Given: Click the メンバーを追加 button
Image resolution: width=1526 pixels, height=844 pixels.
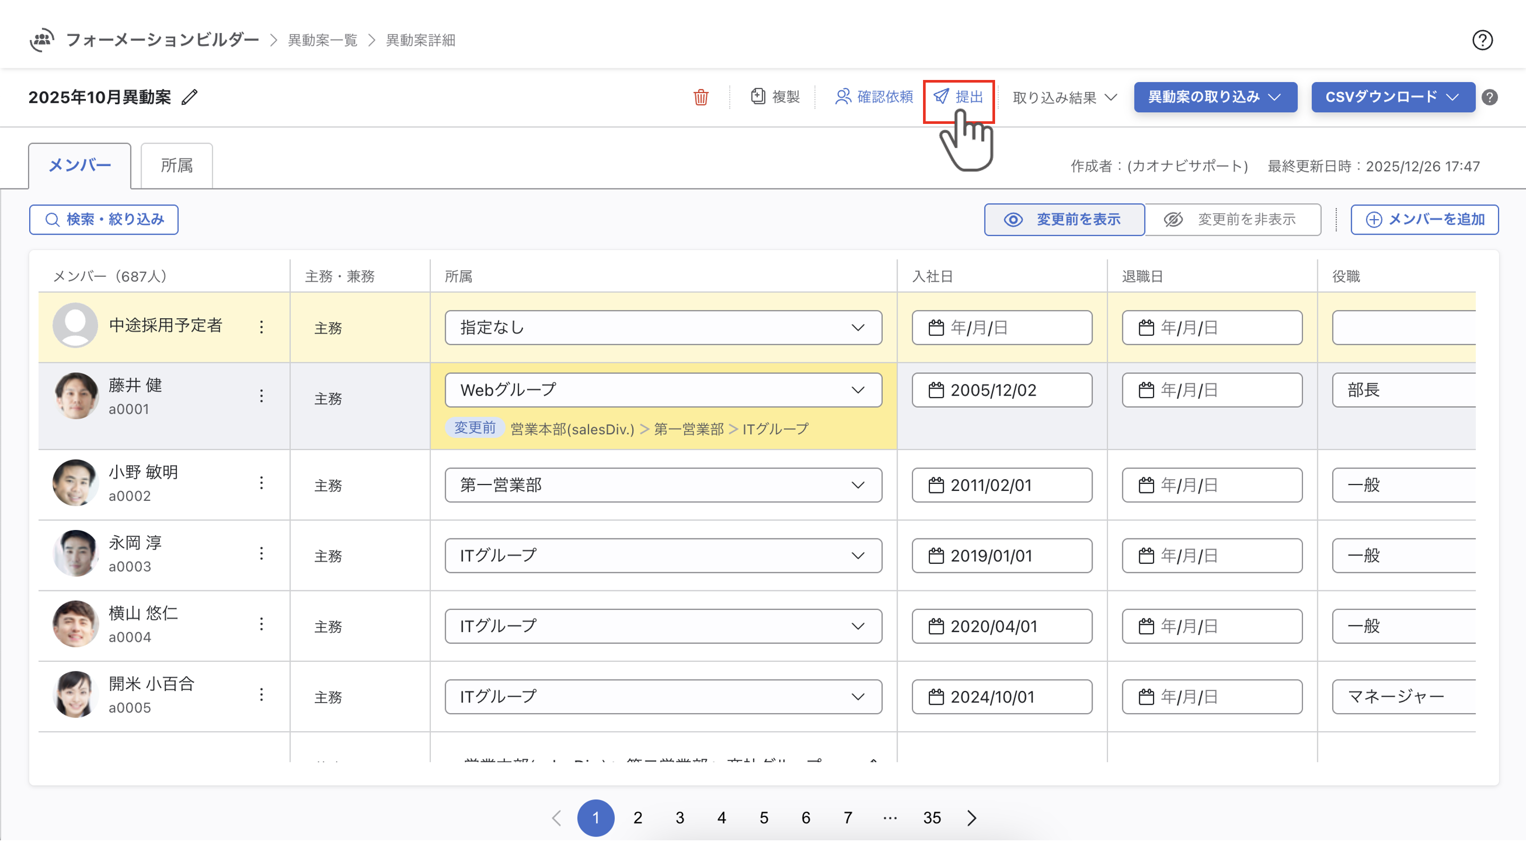Looking at the screenshot, I should click(1424, 220).
